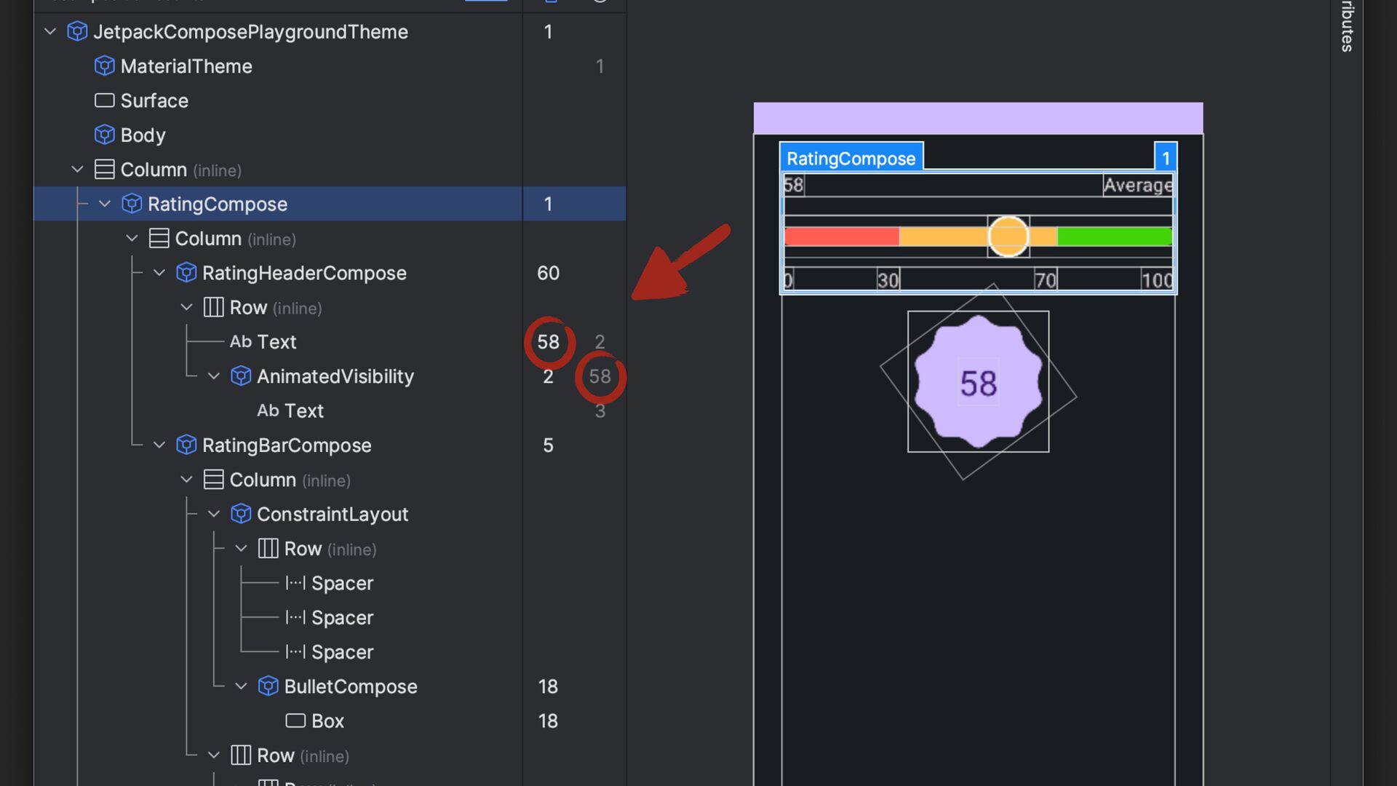Click the MaterialTheme composable icon

coord(104,66)
